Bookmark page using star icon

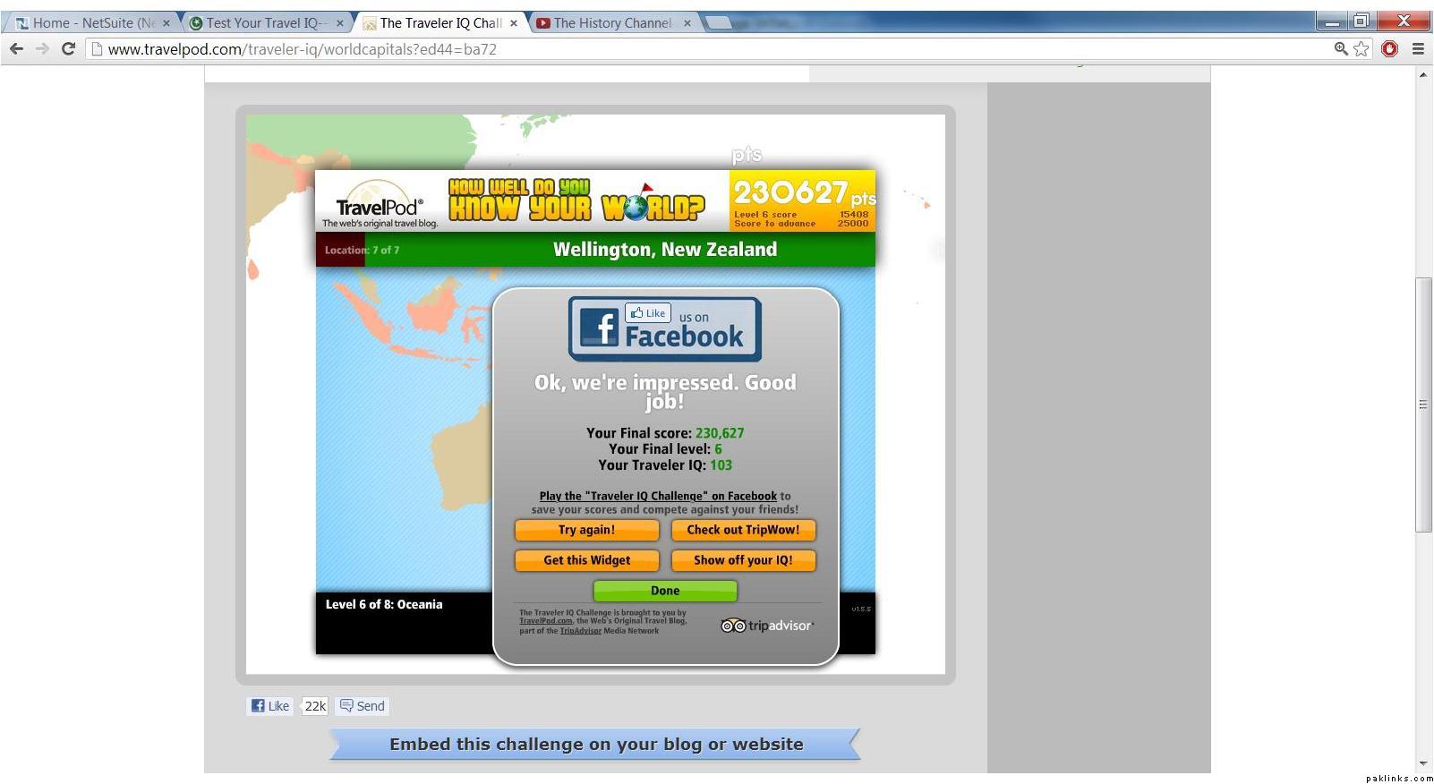point(1361,49)
